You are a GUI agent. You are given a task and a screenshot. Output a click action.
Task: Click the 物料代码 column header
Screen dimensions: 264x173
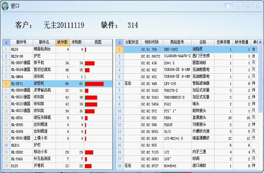[x=152, y=43]
